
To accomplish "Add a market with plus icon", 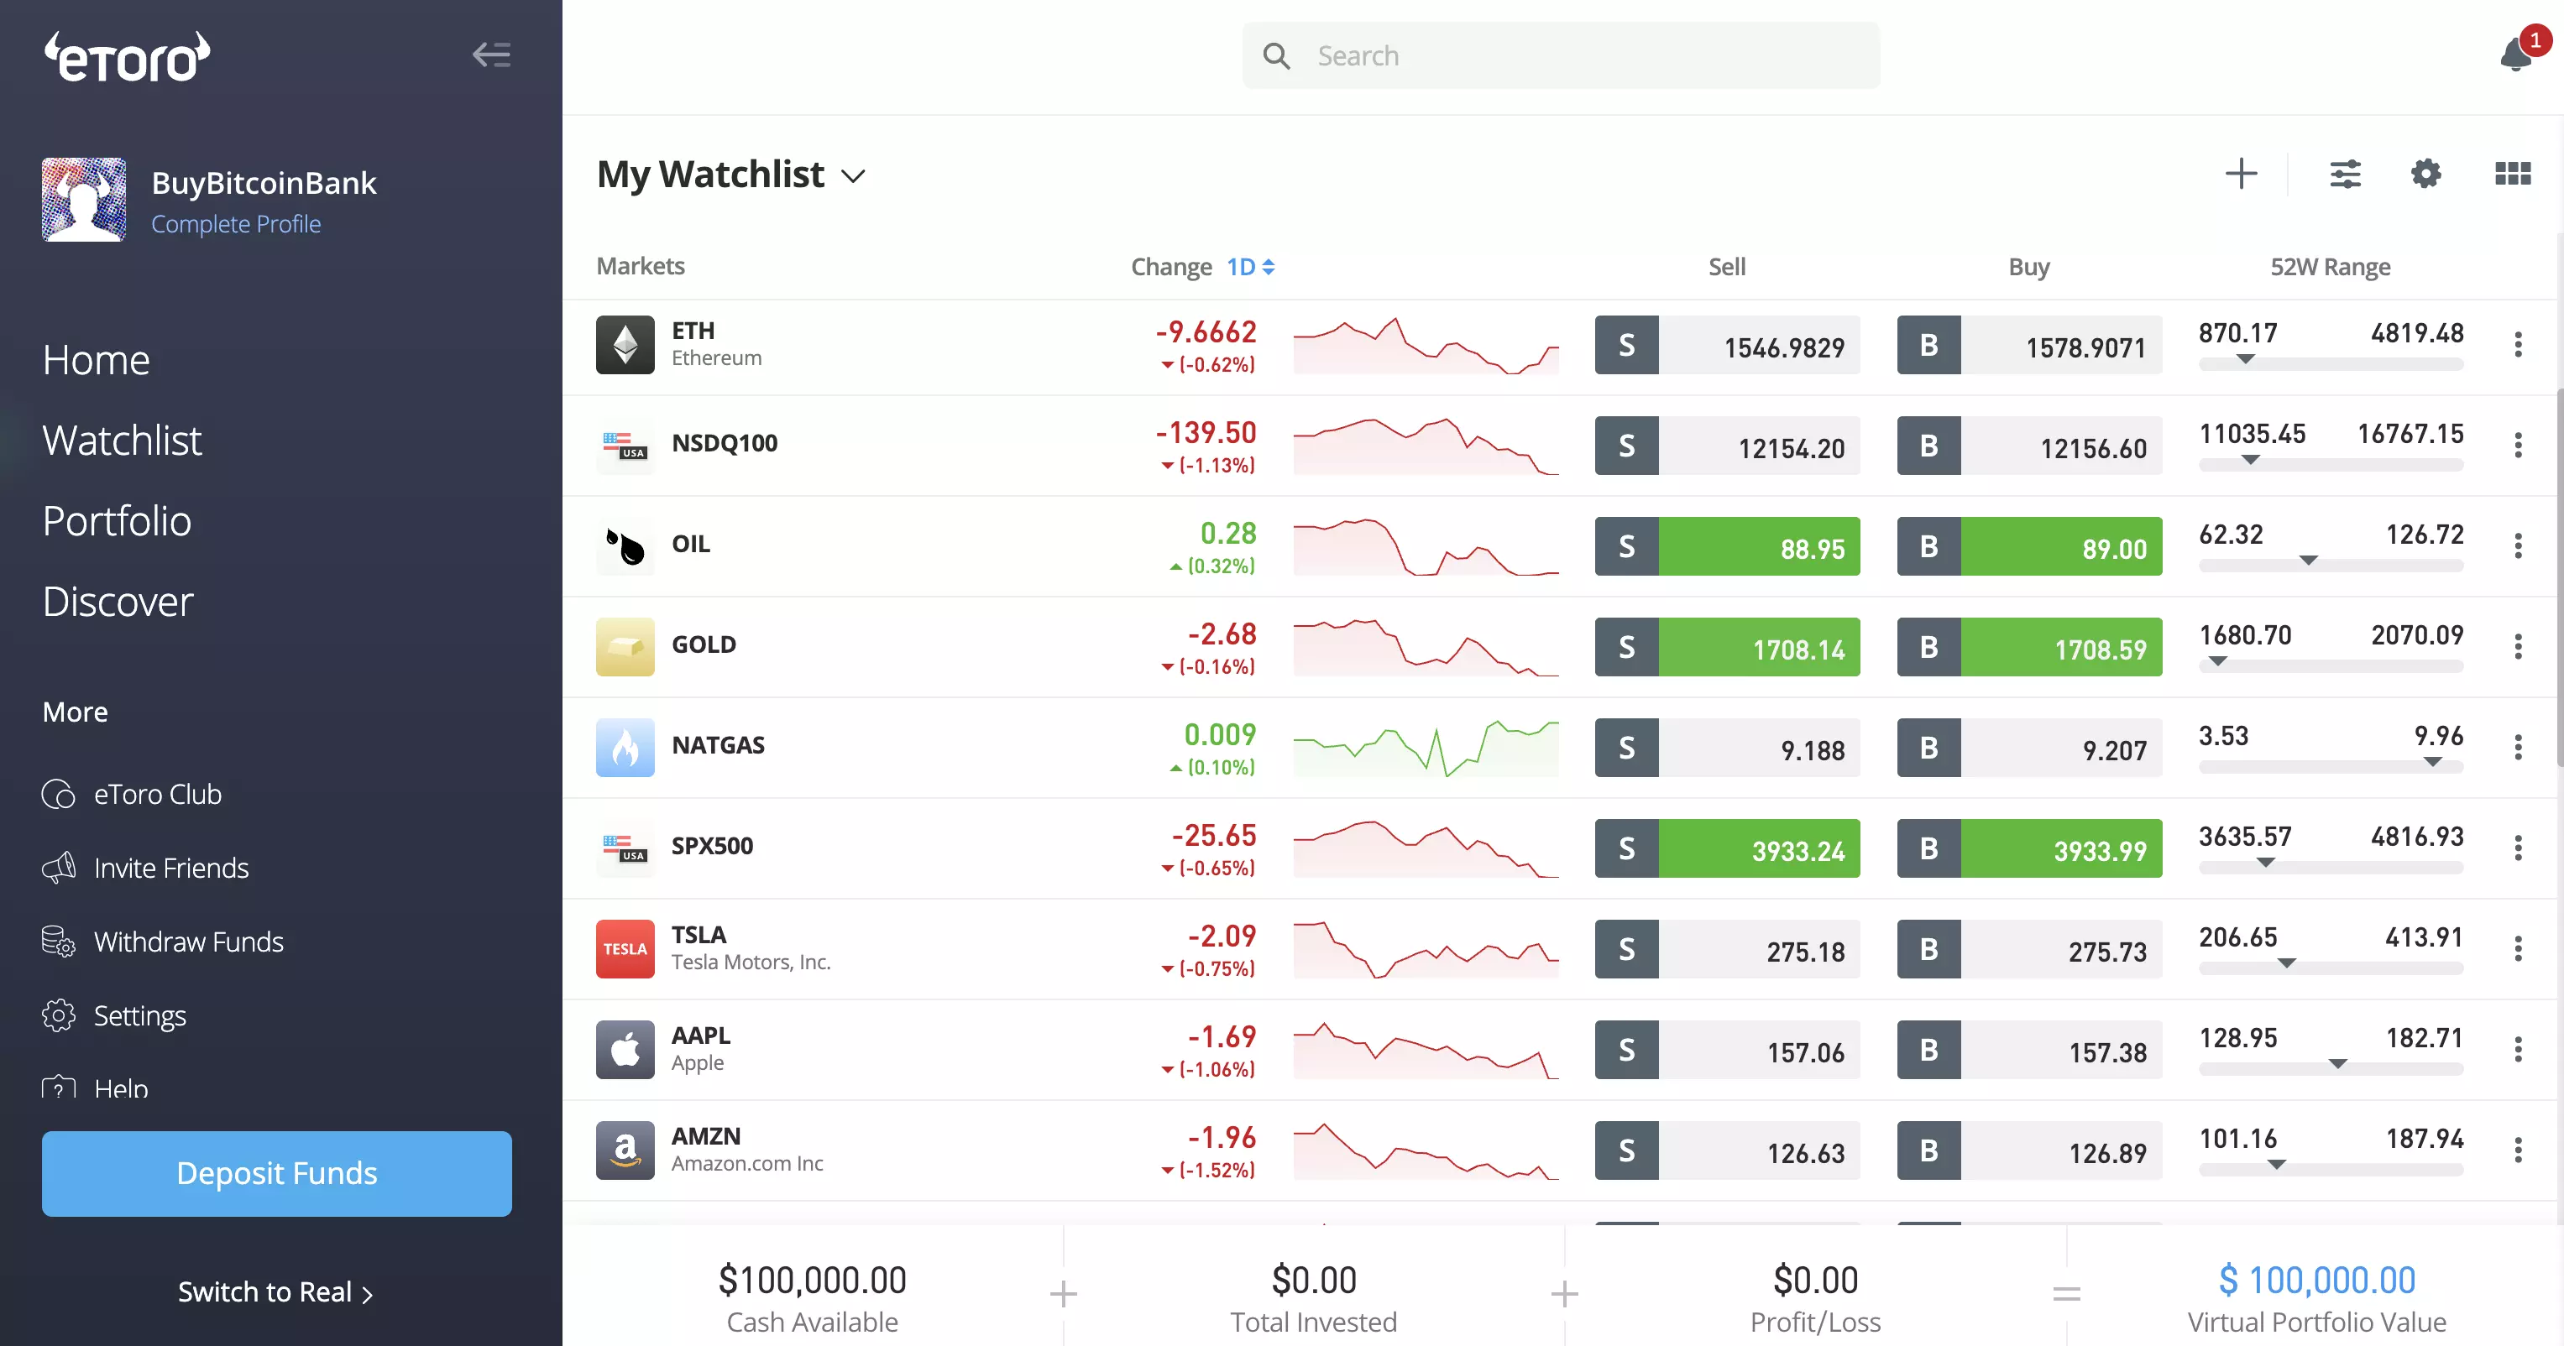I will point(2242,174).
